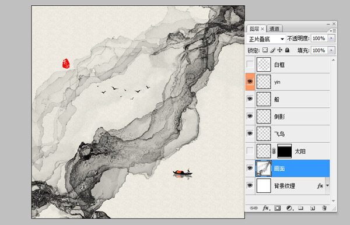Switch to the 通道 tab
This screenshot has height=225, width=350.
[x=274, y=29]
